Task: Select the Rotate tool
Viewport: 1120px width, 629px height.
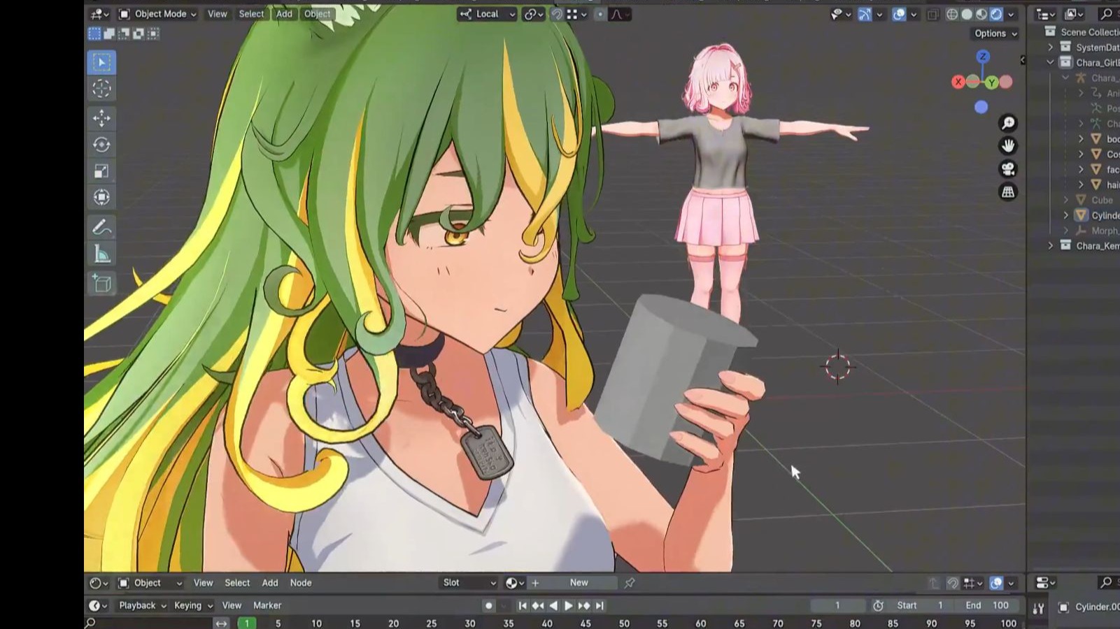Action: coord(101,145)
